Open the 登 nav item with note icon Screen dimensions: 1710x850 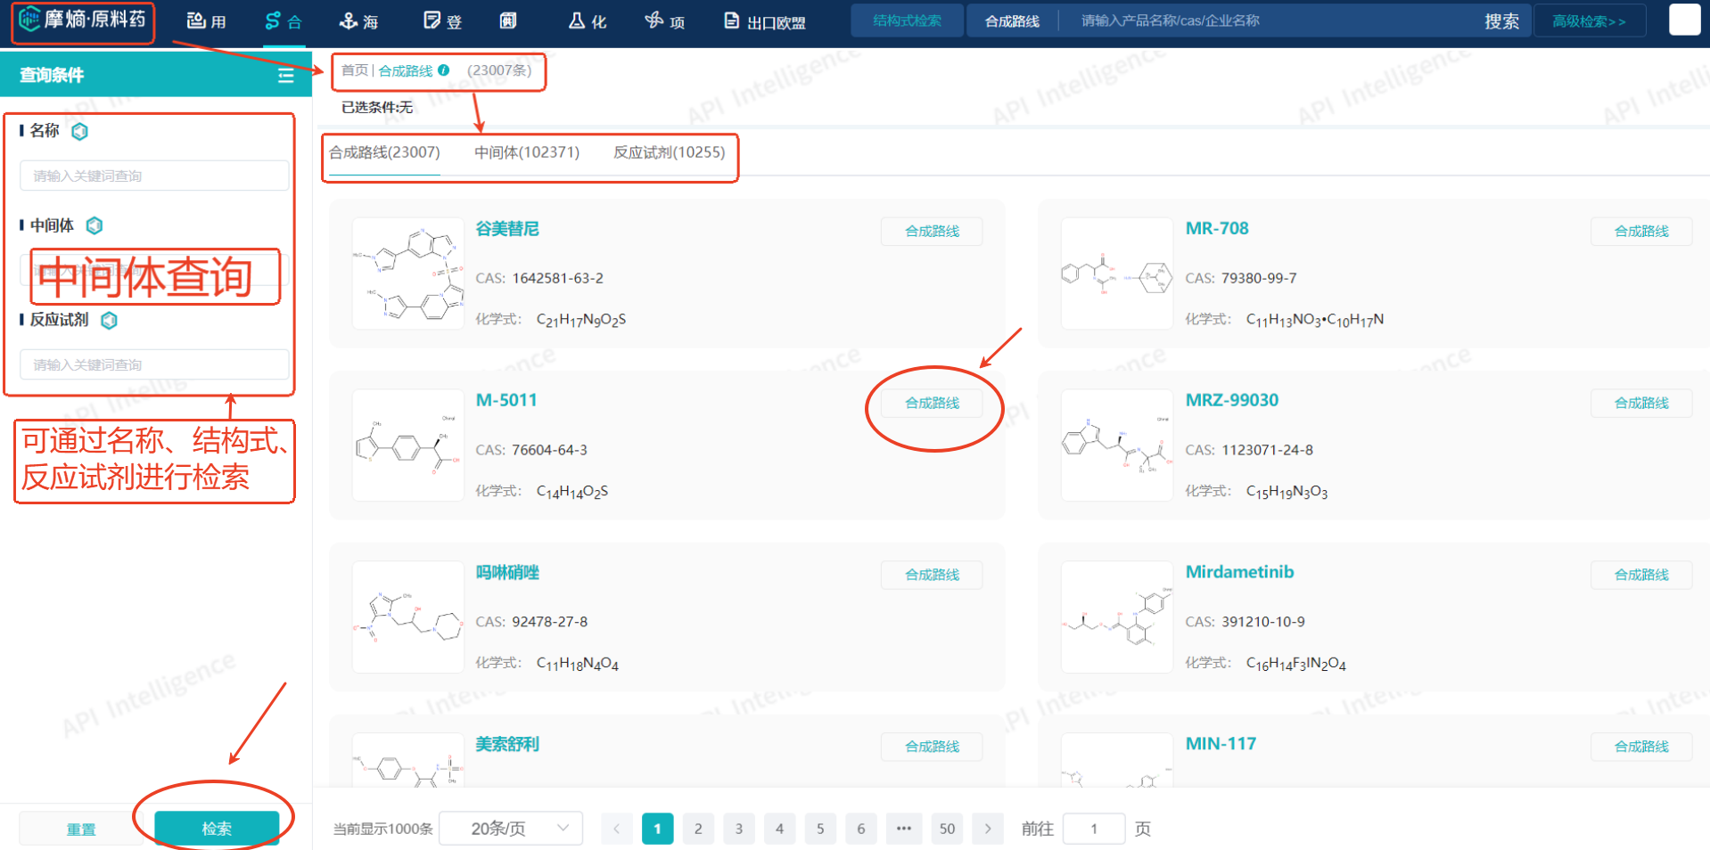click(x=443, y=21)
